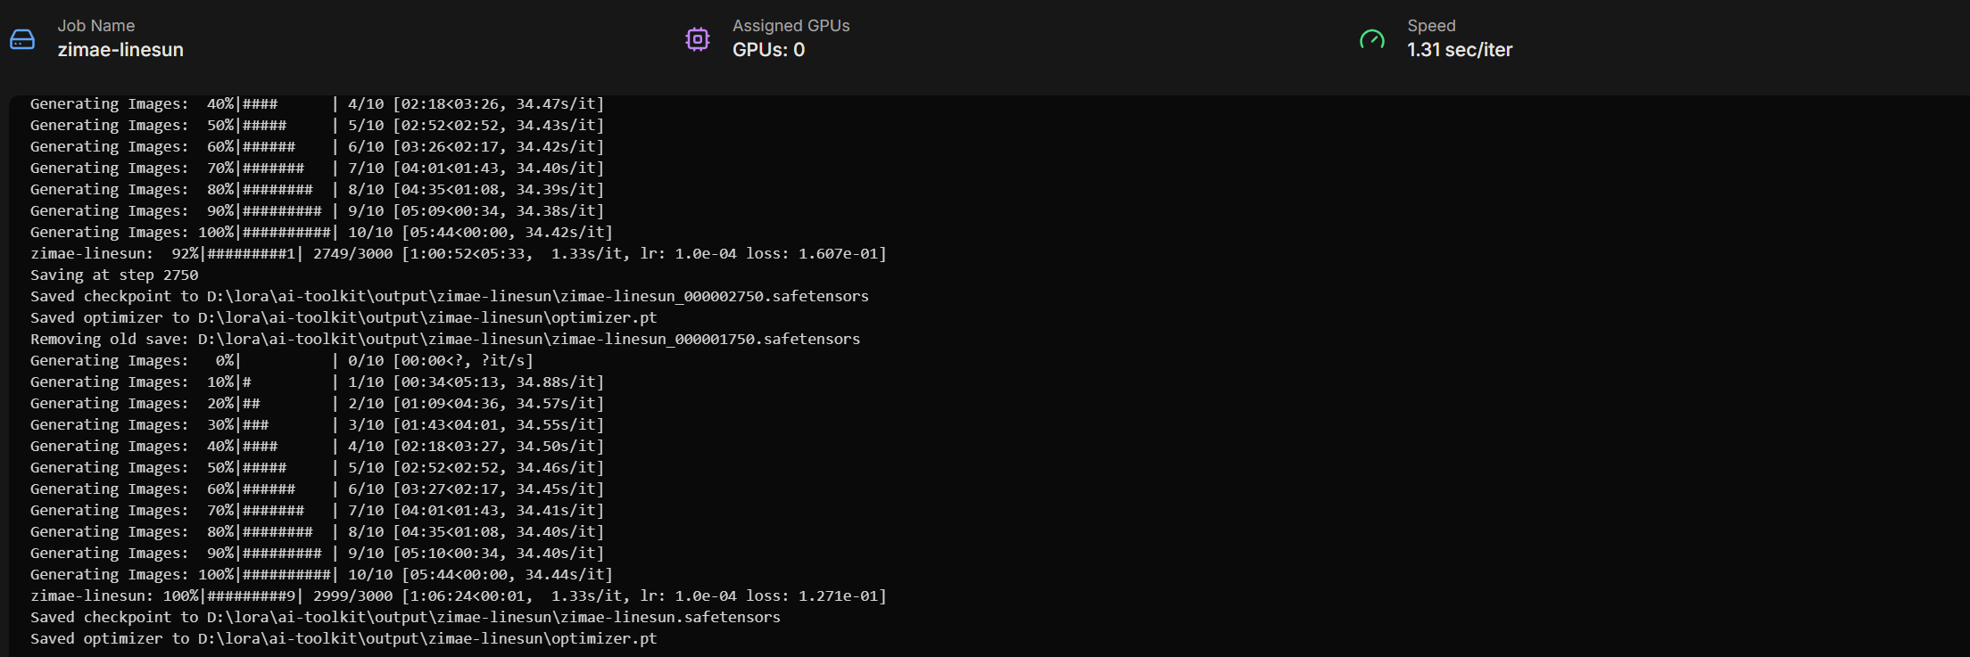Click the 'Removing old save' log line
This screenshot has width=1970, height=657.
pos(444,339)
